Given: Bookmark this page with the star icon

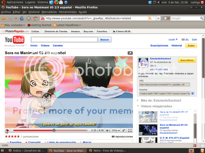Looking at the screenshot, I should click(154, 18).
